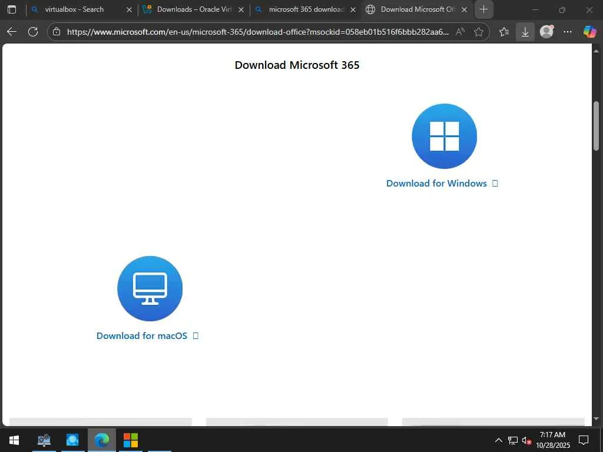Open the taskbar clock and date
Image resolution: width=603 pixels, height=452 pixels.
(552, 440)
